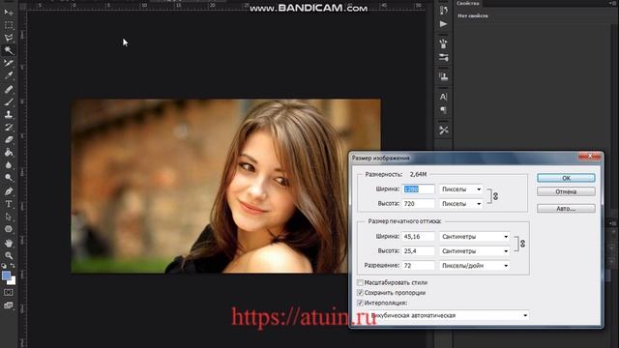Toggle pixel dimensions constrain link icon
619x348 pixels.
click(x=495, y=196)
